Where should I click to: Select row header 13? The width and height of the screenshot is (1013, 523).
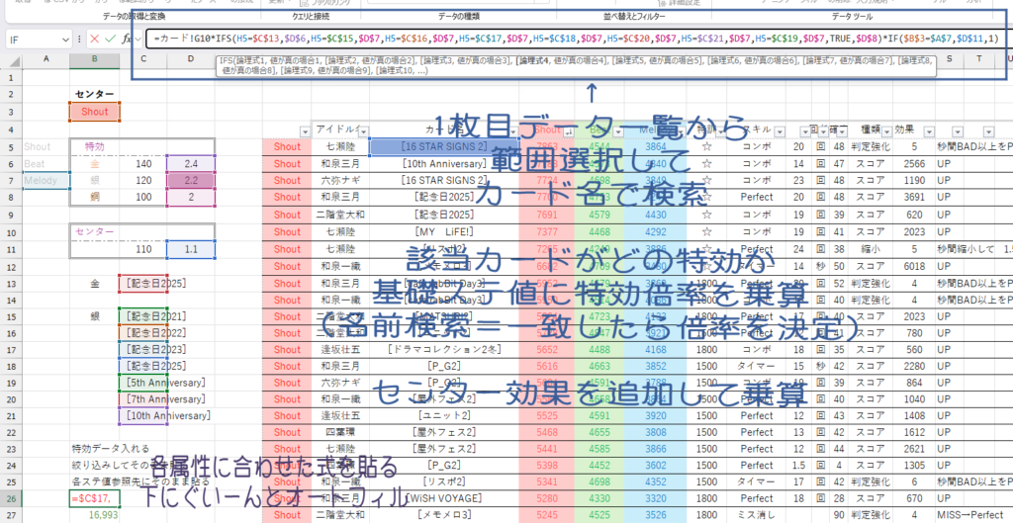pyautogui.click(x=11, y=282)
